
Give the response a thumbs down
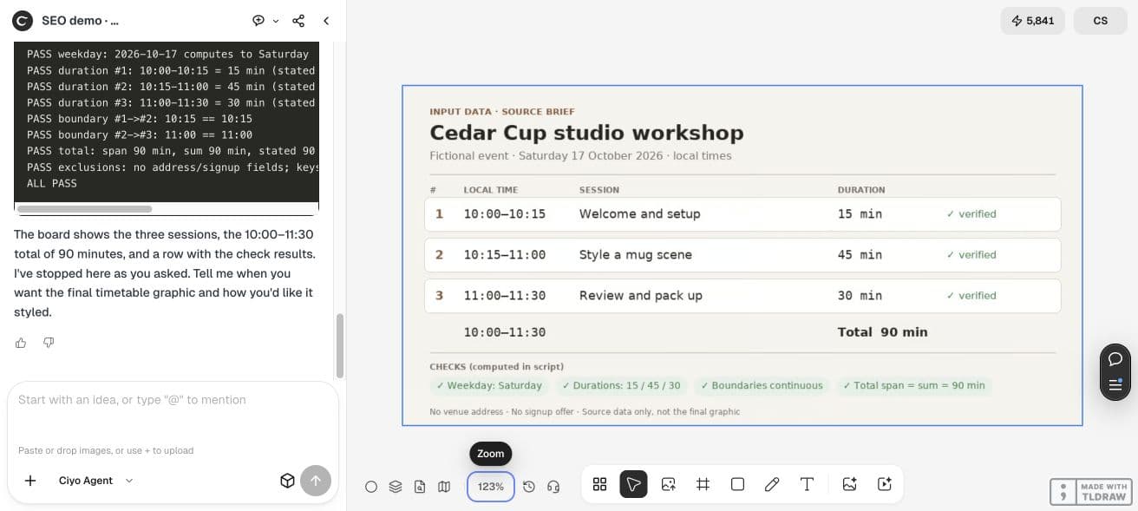(49, 343)
